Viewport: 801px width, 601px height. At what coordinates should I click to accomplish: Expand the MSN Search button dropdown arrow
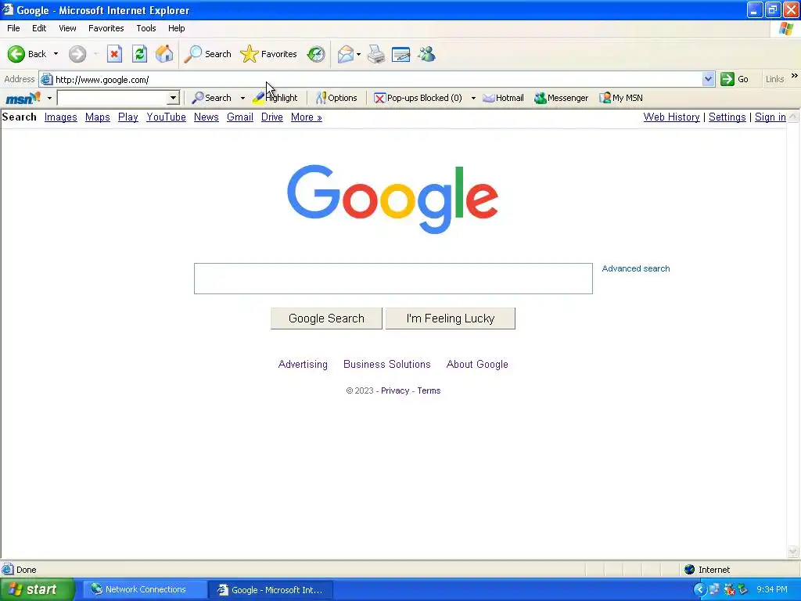[x=242, y=98]
